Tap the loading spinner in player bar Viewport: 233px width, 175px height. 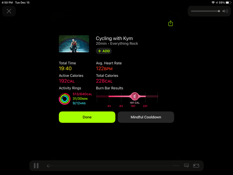click(x=48, y=166)
